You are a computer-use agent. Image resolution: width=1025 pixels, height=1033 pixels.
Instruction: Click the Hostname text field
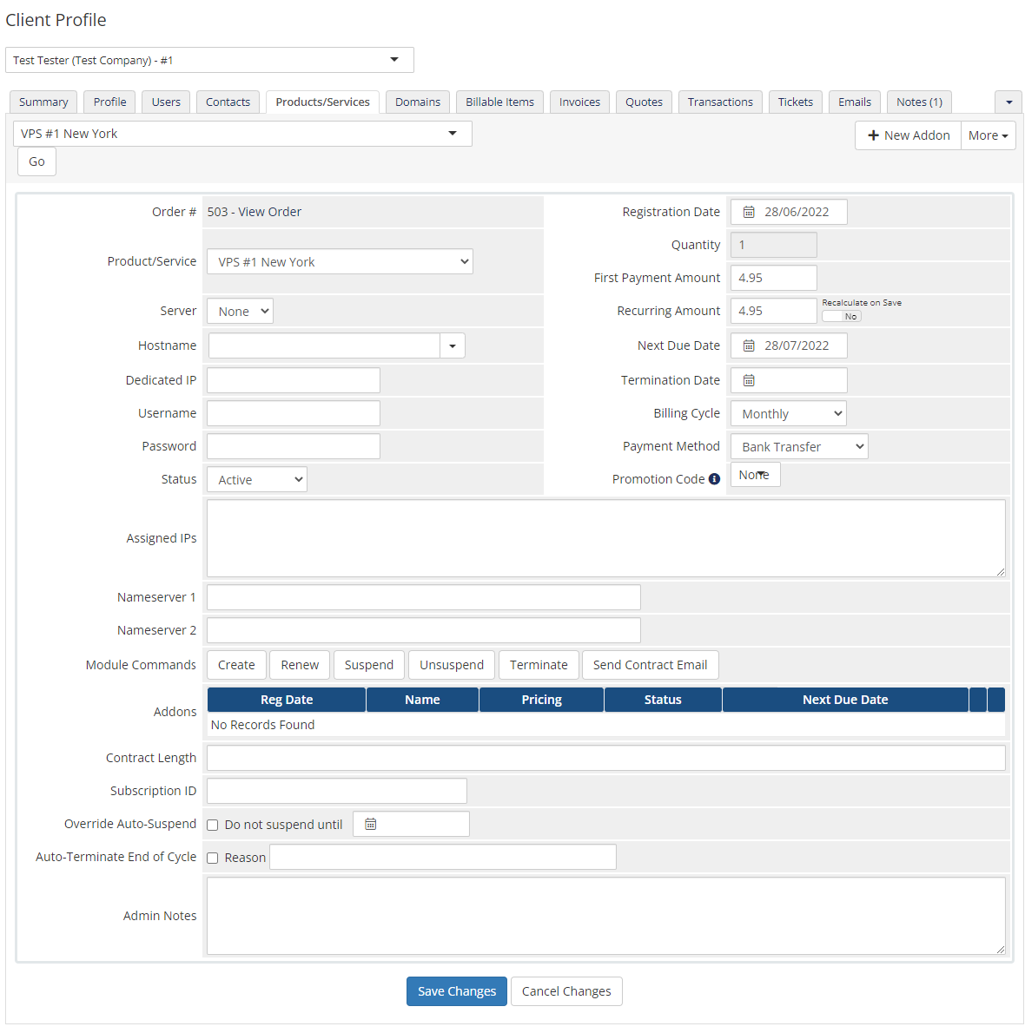(x=324, y=345)
